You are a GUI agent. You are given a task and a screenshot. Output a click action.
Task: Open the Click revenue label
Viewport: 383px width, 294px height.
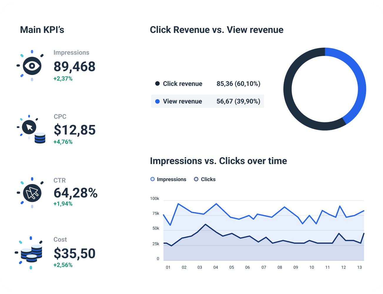pyautogui.click(x=182, y=83)
